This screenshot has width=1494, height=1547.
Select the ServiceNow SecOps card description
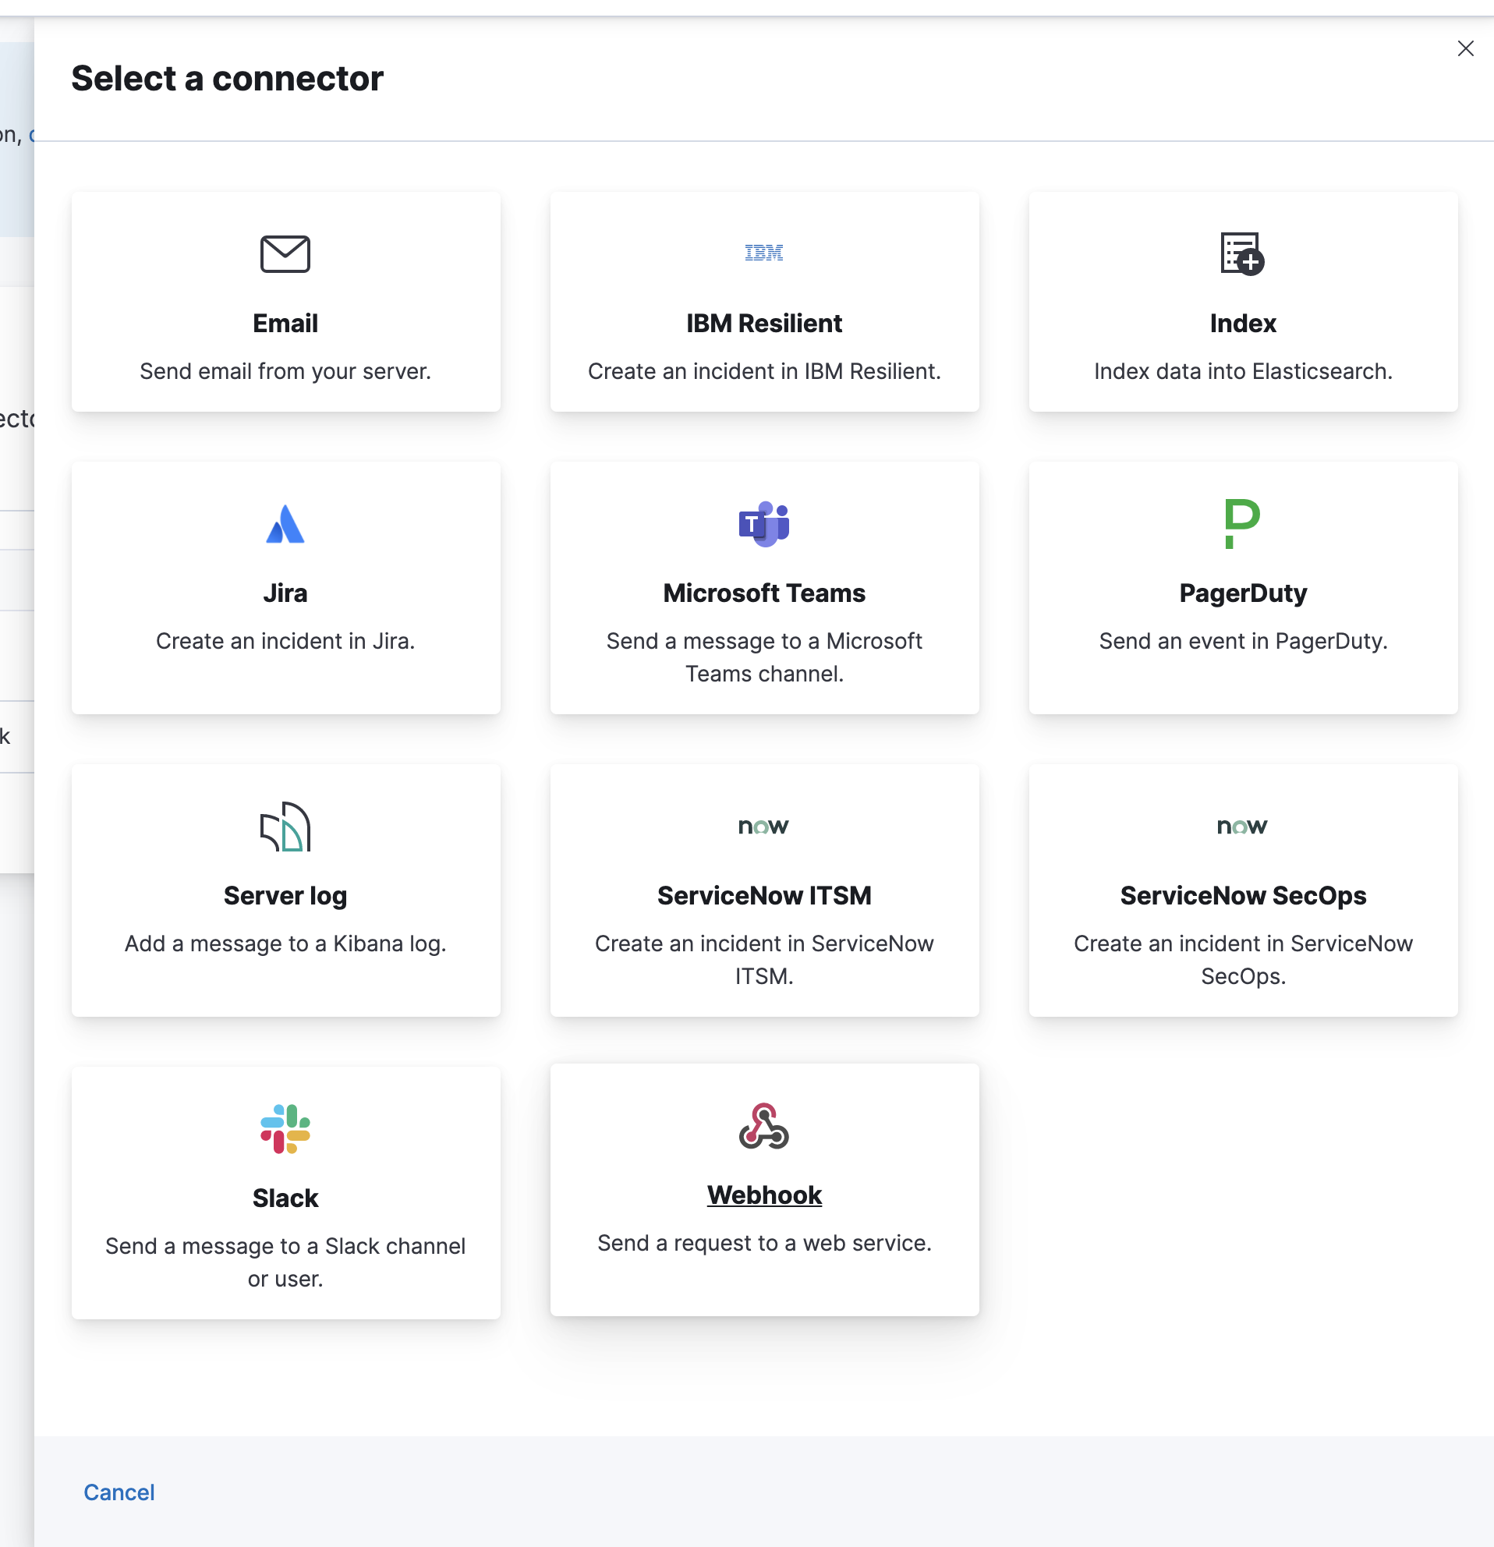click(x=1242, y=959)
